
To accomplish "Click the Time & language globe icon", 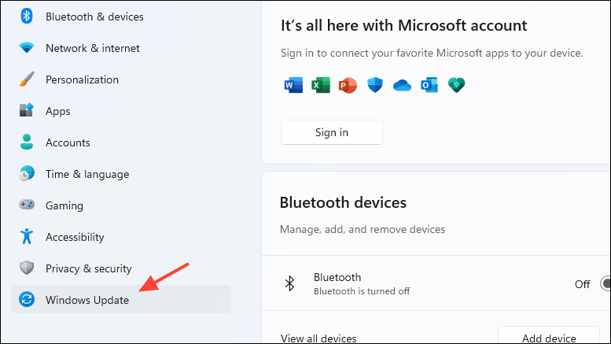I will tap(27, 173).
